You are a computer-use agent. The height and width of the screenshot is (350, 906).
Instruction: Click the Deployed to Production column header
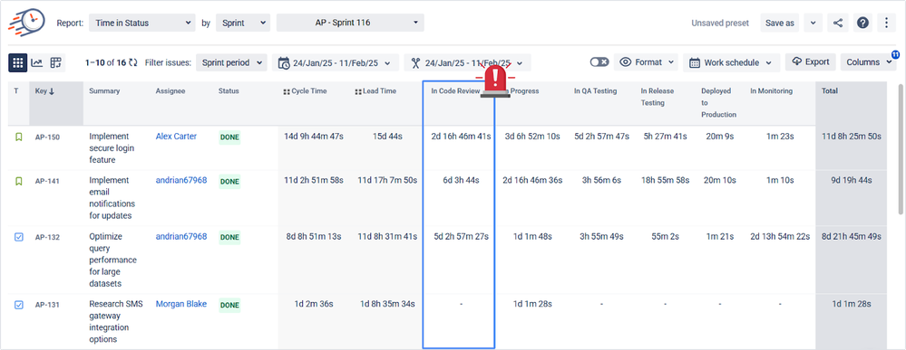point(719,102)
